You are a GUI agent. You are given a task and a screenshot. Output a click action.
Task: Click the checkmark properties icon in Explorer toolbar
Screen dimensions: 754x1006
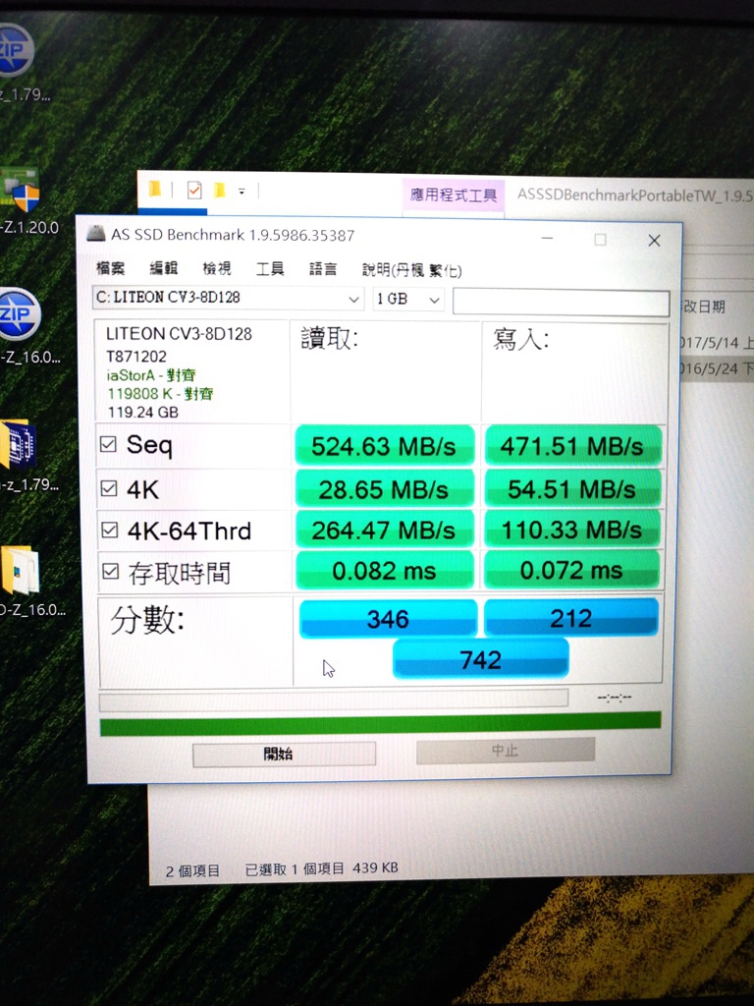coord(194,190)
